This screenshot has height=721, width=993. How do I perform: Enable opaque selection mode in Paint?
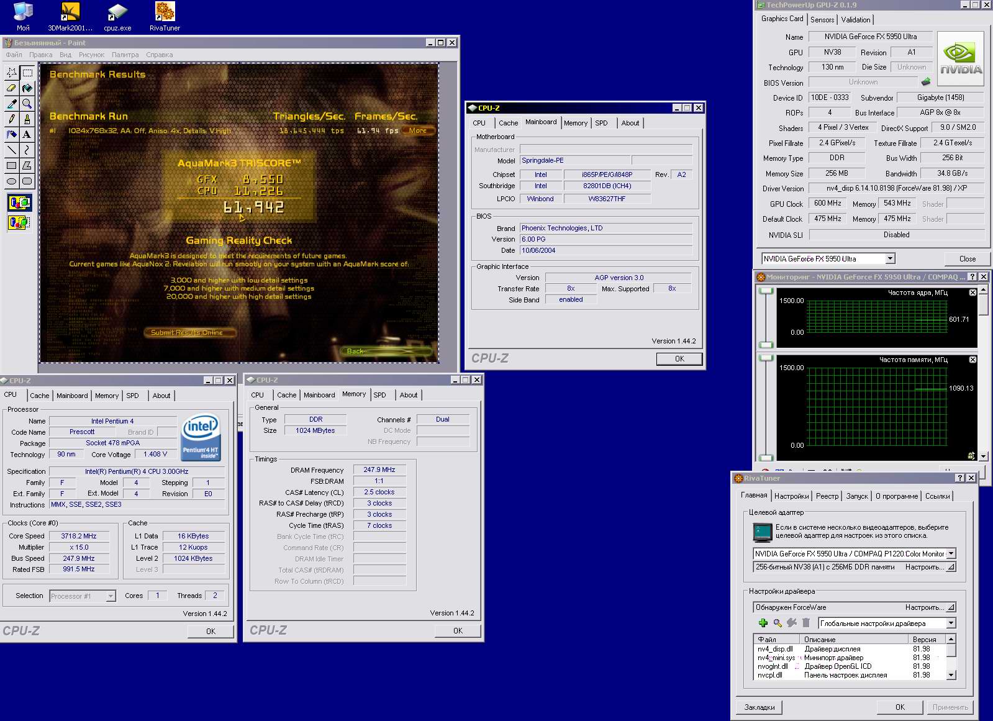tap(19, 202)
